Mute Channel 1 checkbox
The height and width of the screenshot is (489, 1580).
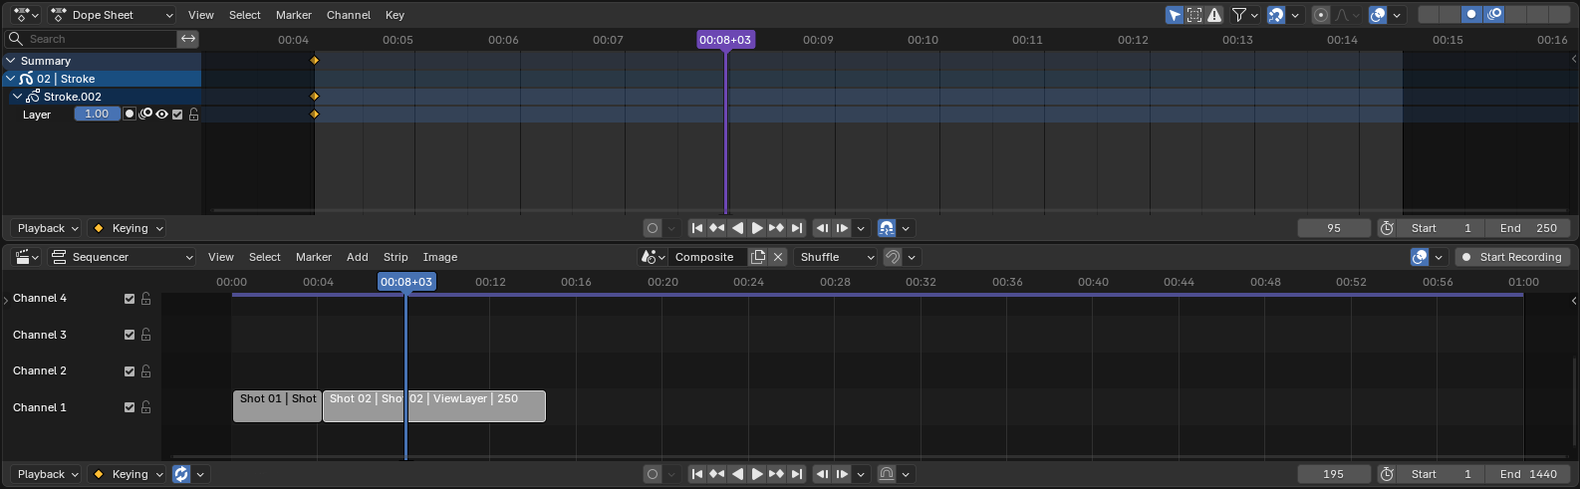[130, 407]
